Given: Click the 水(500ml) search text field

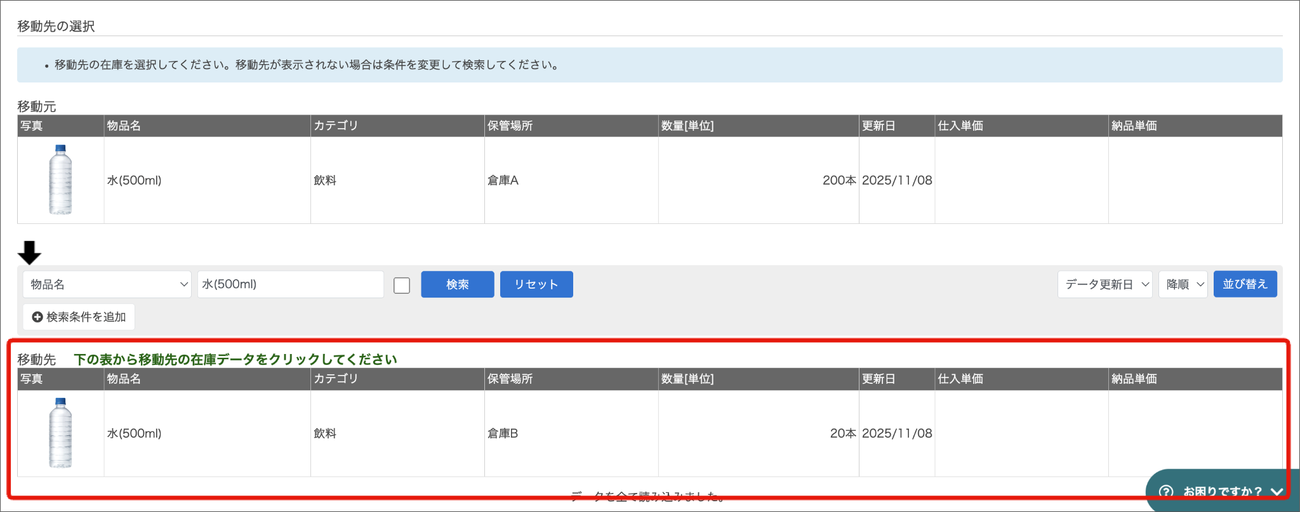Looking at the screenshot, I should point(291,284).
